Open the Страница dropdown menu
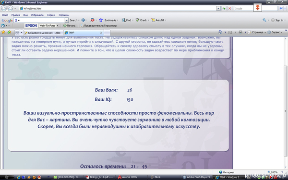The height and width of the screenshot is (180, 288). 257,32
